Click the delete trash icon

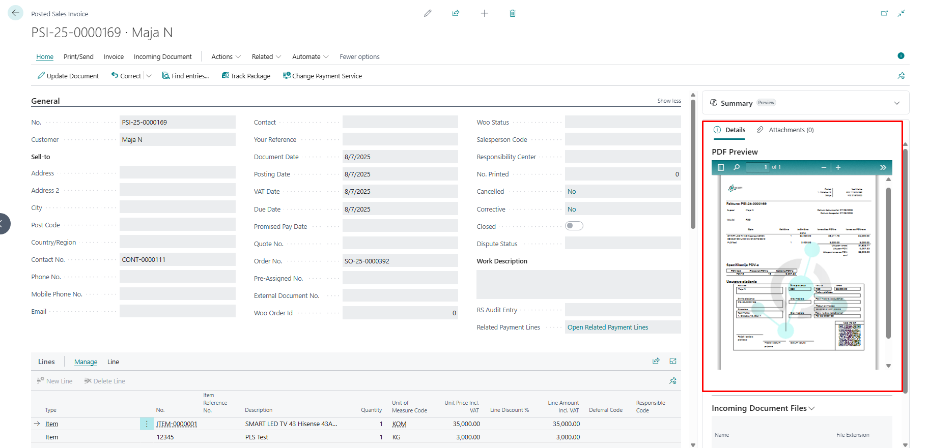[x=513, y=13]
